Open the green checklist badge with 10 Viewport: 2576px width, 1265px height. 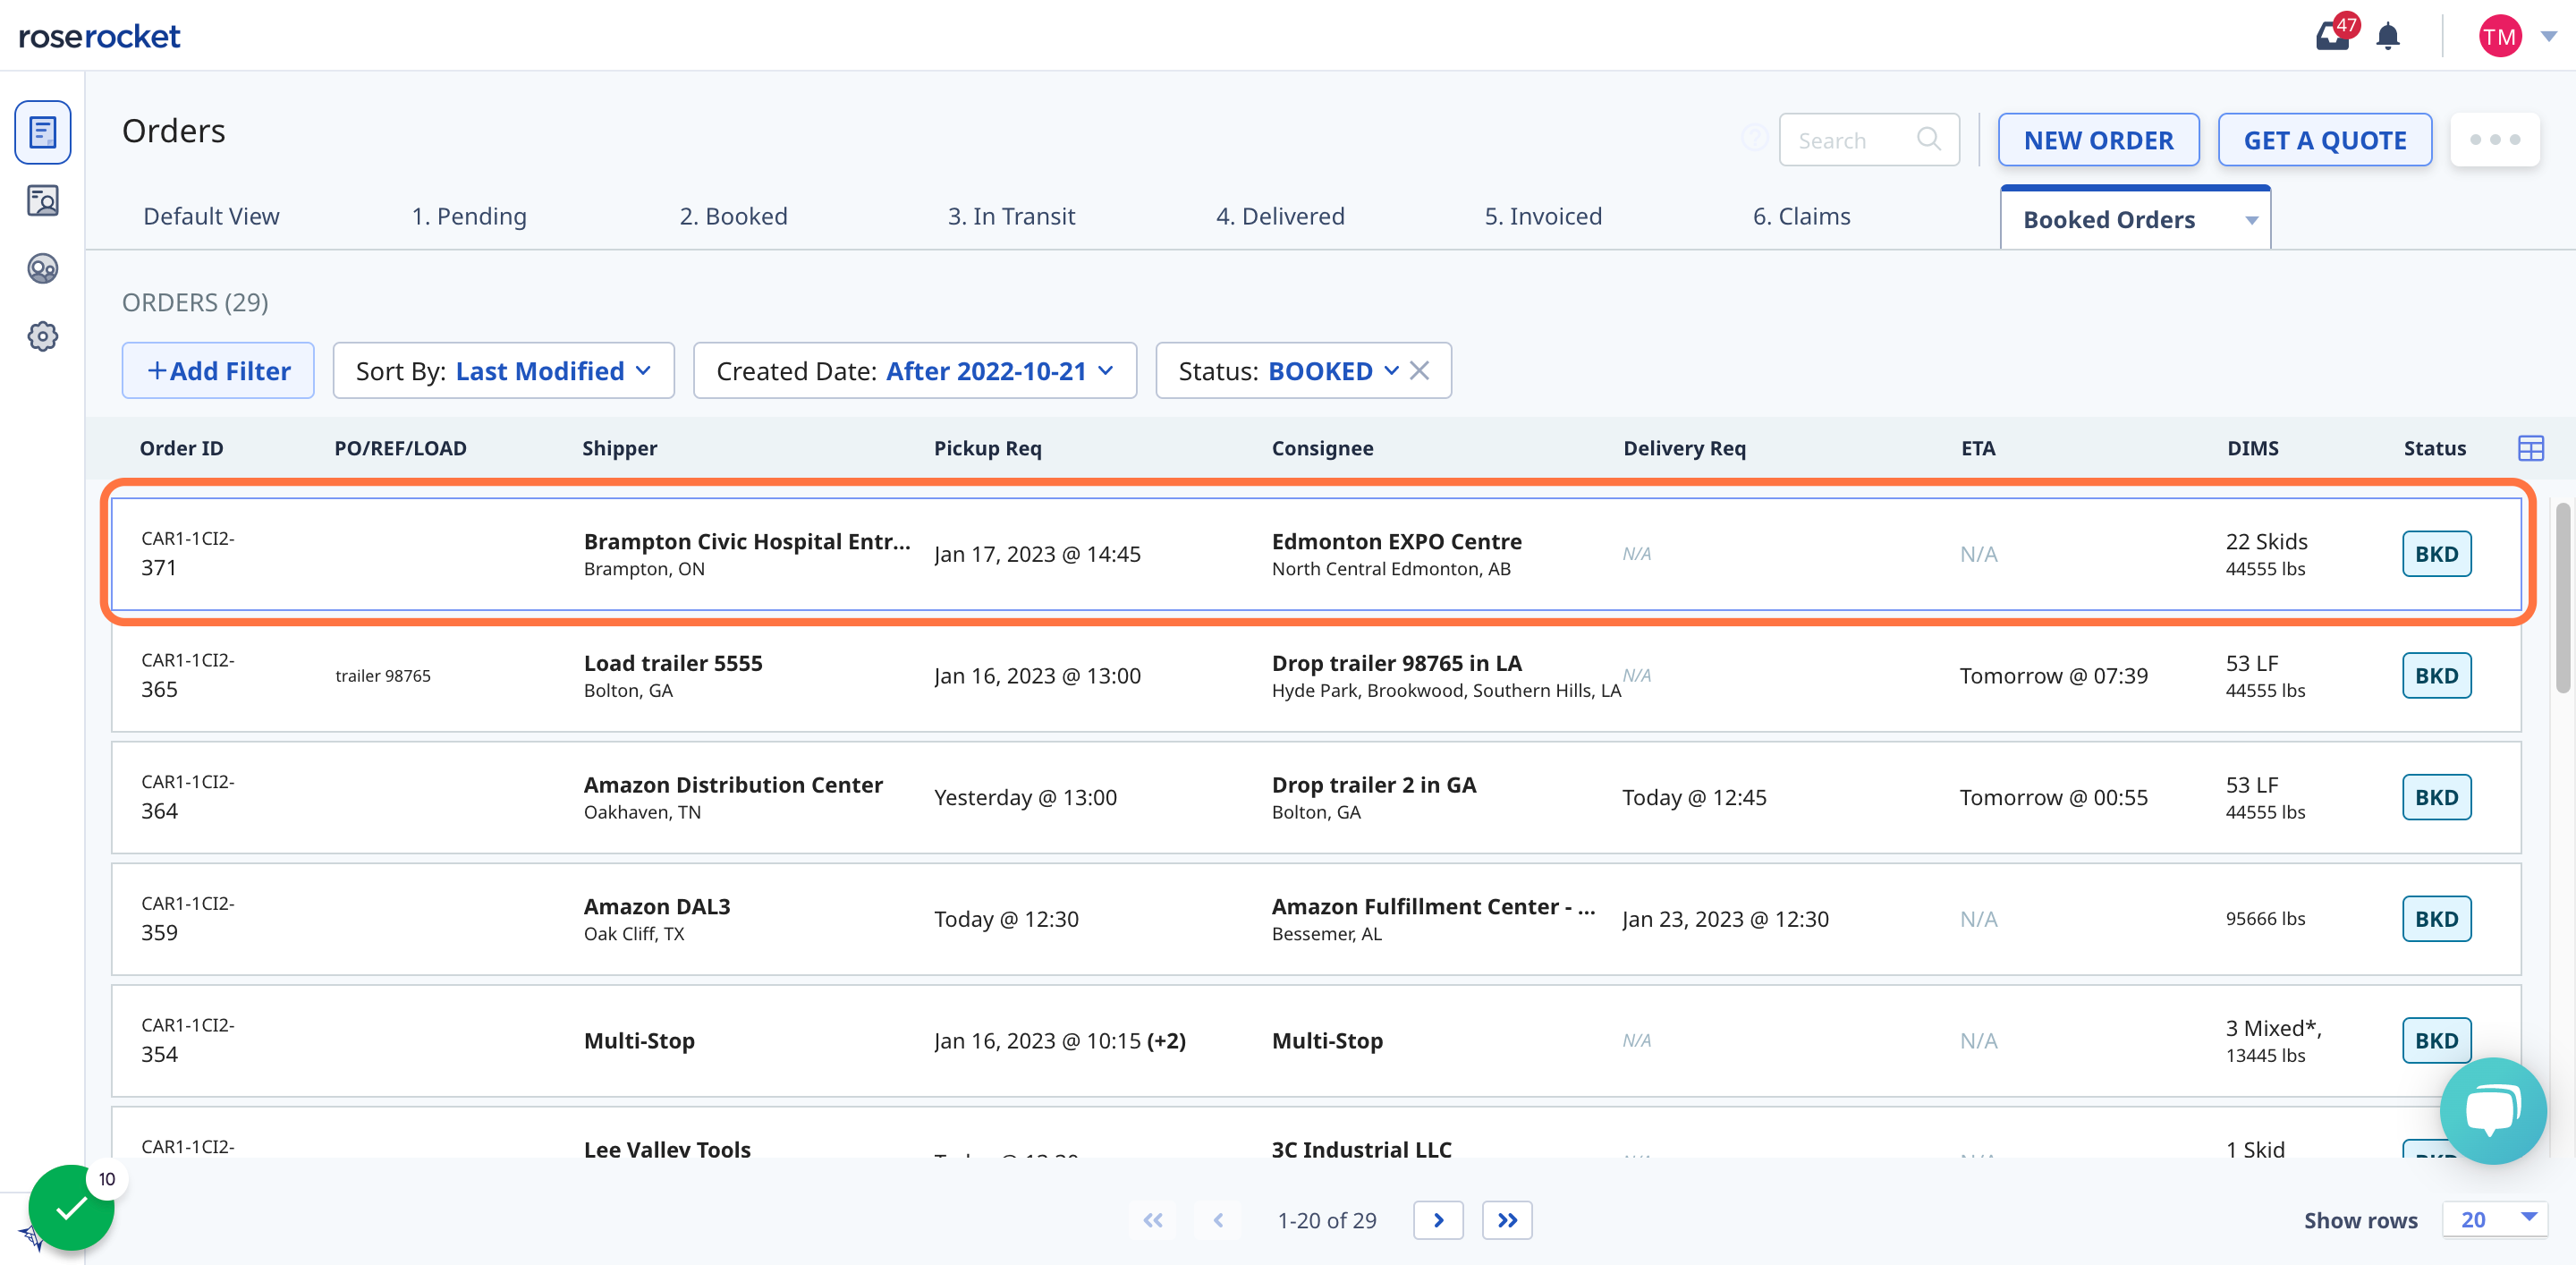pyautogui.click(x=72, y=1208)
